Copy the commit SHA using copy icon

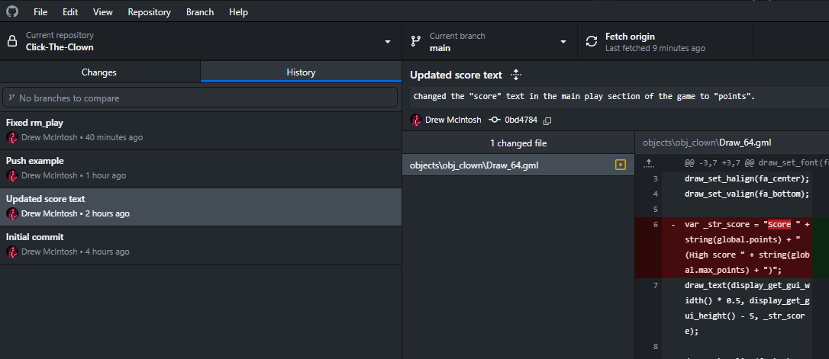(x=547, y=120)
